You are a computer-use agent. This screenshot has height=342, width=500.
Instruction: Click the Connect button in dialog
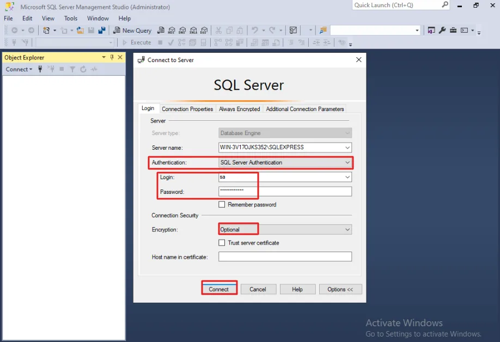click(219, 289)
